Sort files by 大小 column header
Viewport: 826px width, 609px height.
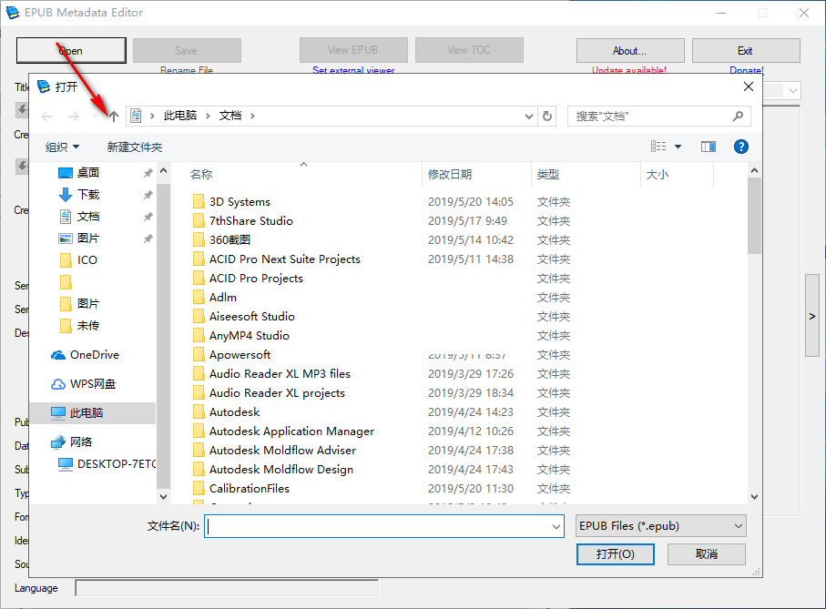tap(657, 174)
